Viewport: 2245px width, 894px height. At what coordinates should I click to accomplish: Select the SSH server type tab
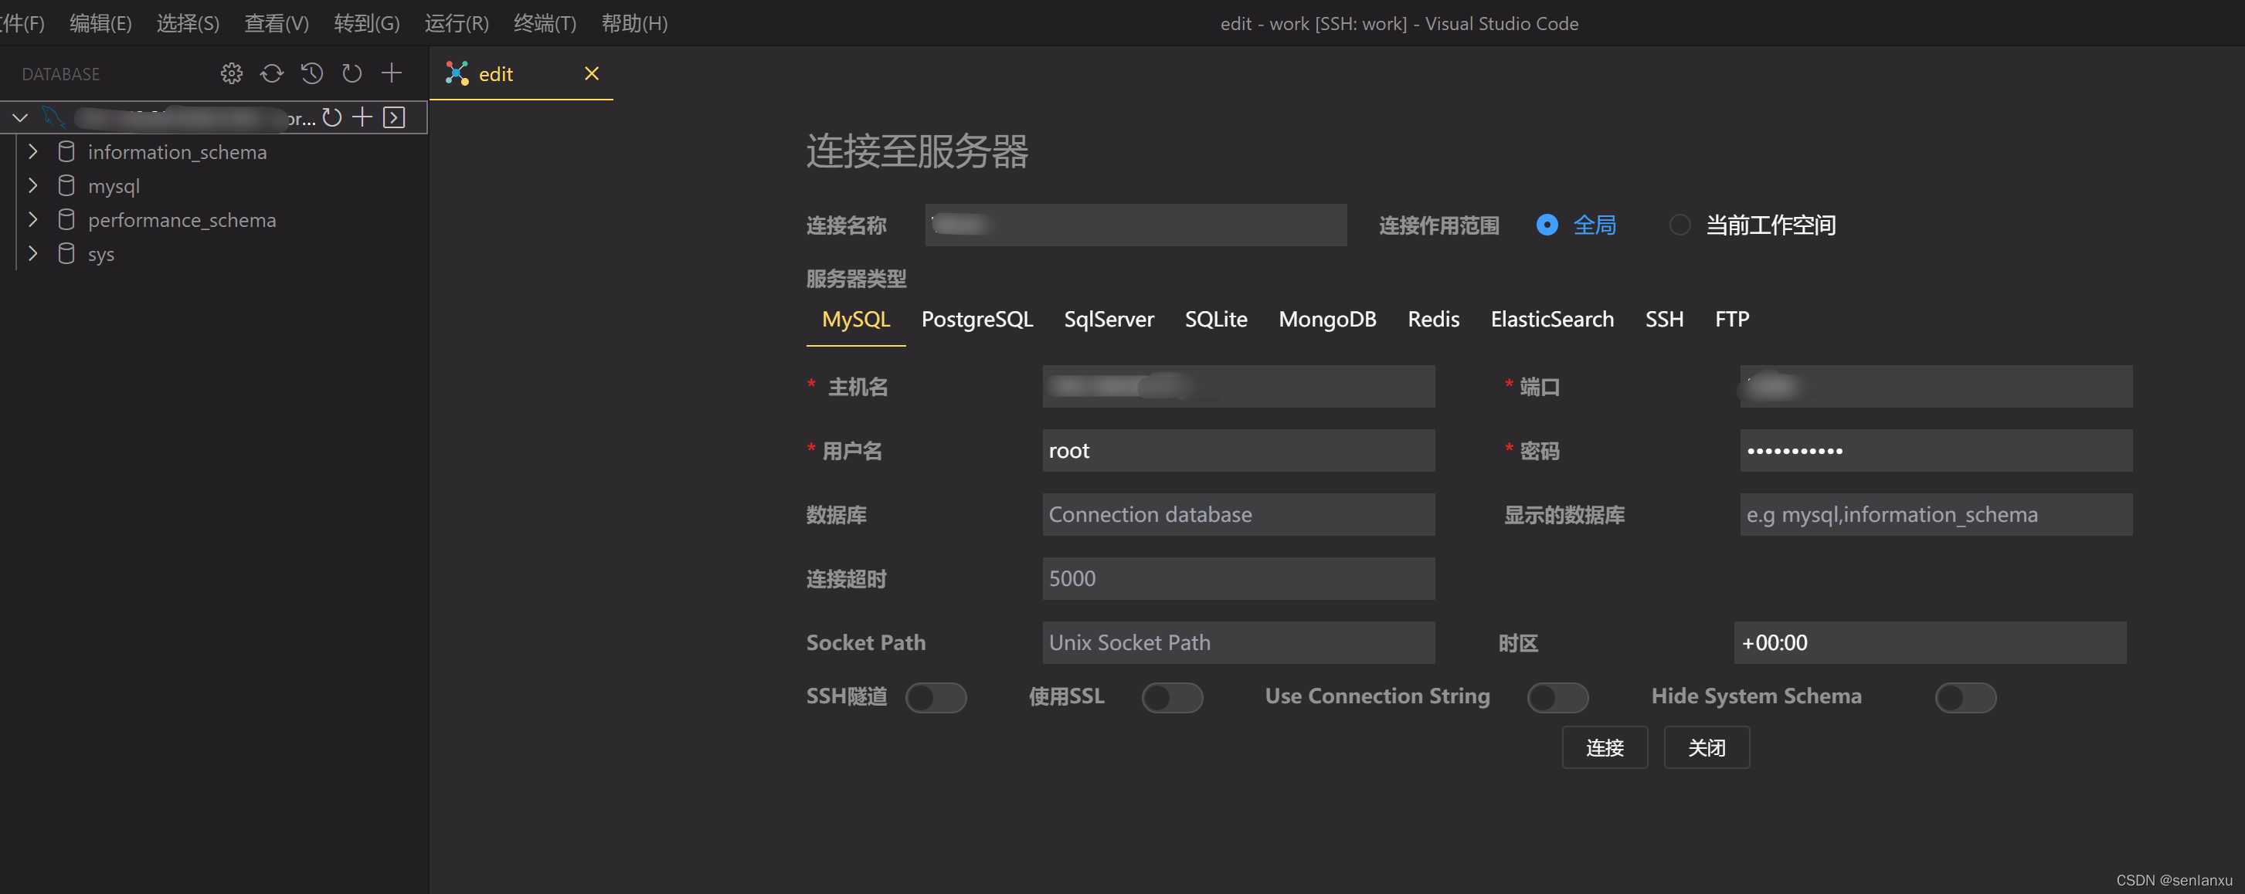[1664, 320]
